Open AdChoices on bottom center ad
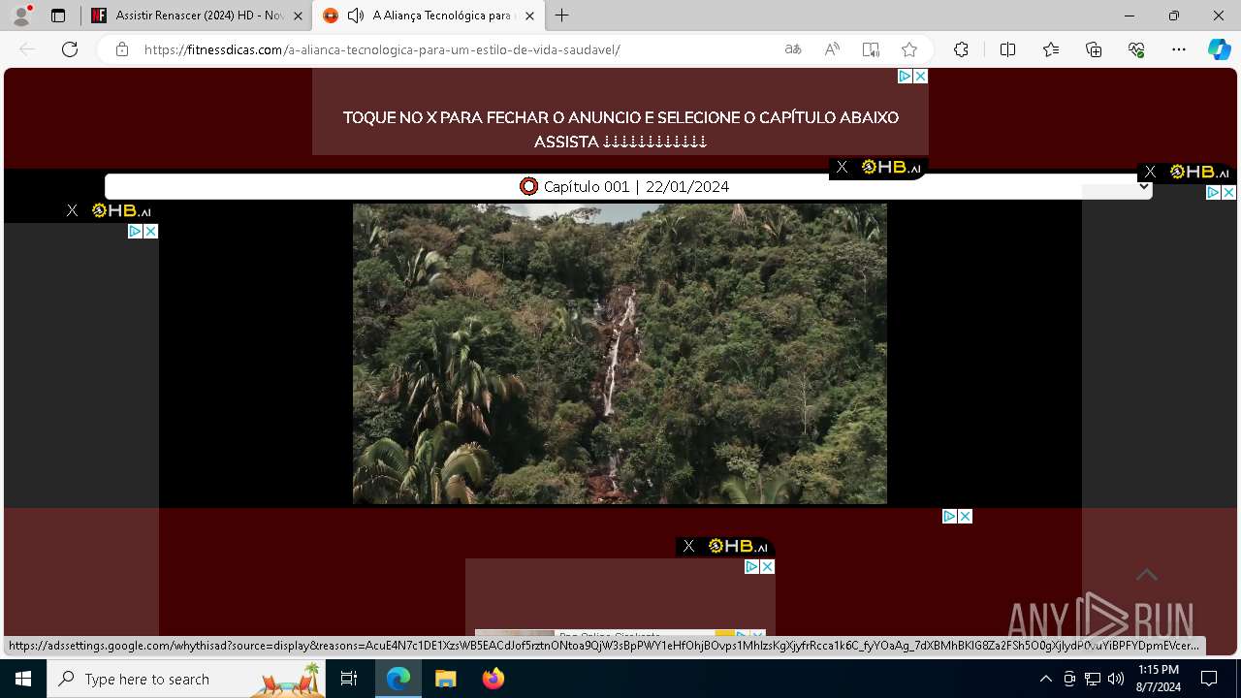1241x698 pixels. [x=751, y=566]
